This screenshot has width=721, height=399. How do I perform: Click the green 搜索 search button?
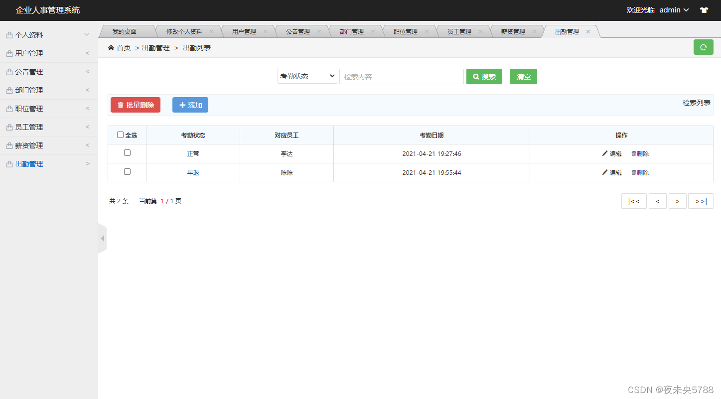click(x=484, y=76)
